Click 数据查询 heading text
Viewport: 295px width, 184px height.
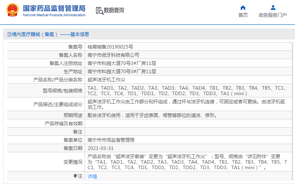114,10
